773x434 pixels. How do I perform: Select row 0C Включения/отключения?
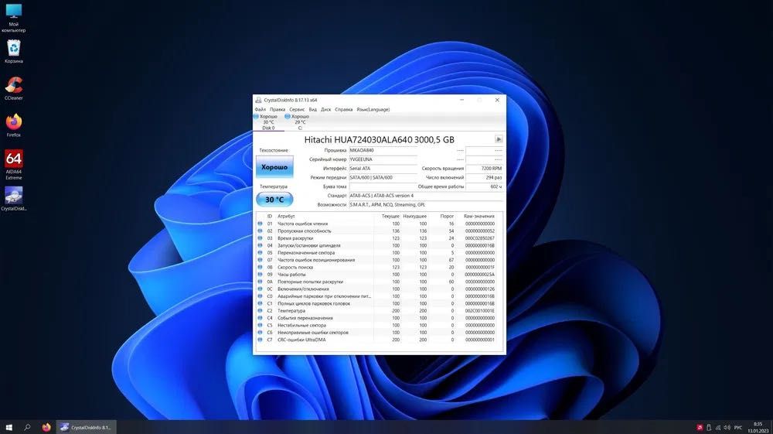pyautogui.click(x=379, y=289)
